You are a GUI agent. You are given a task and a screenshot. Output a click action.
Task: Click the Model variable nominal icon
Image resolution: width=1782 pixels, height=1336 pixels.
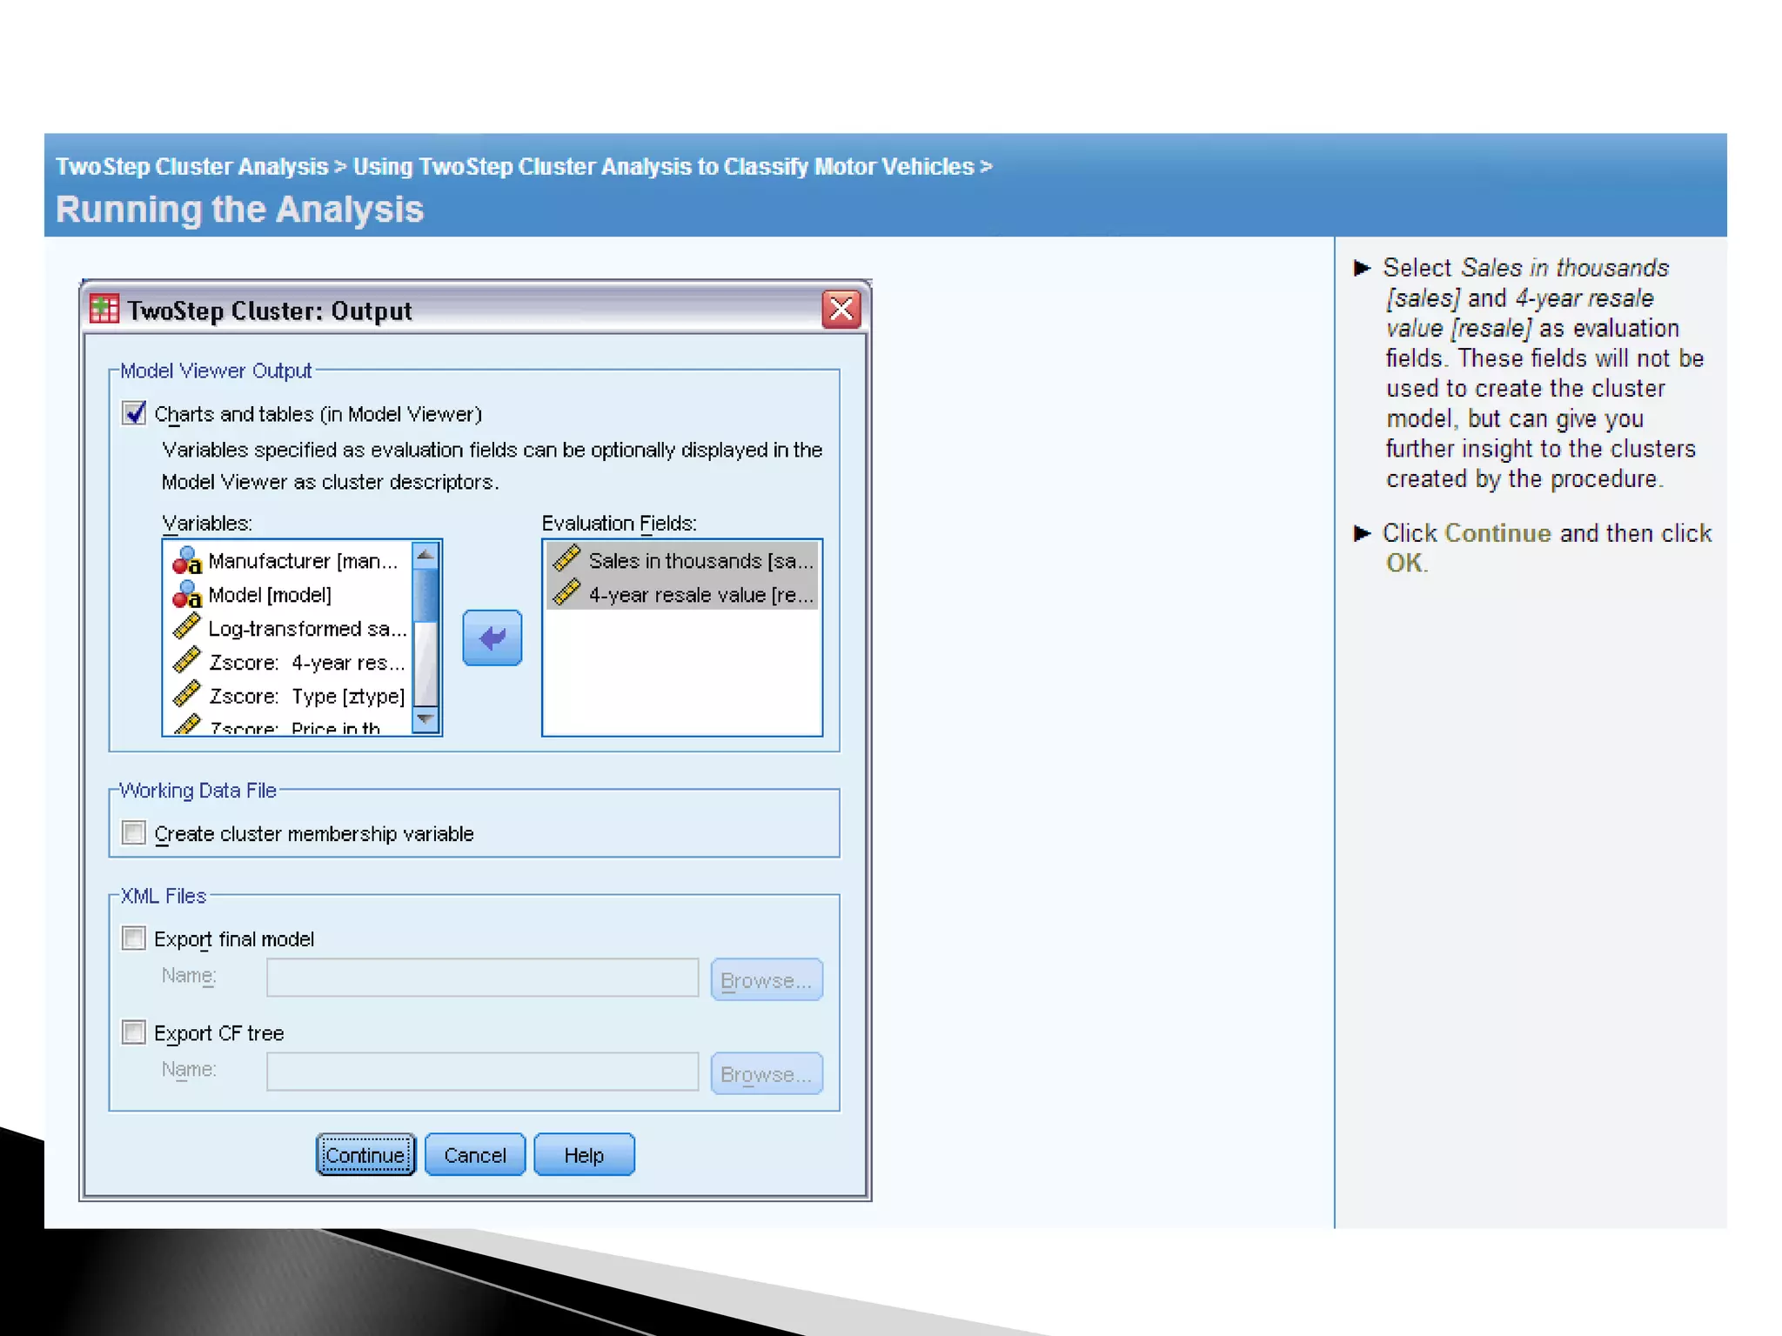pyautogui.click(x=186, y=595)
